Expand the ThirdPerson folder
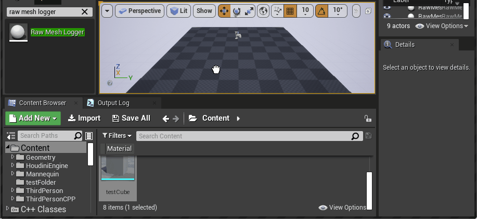This screenshot has height=219, width=477. coord(13,190)
